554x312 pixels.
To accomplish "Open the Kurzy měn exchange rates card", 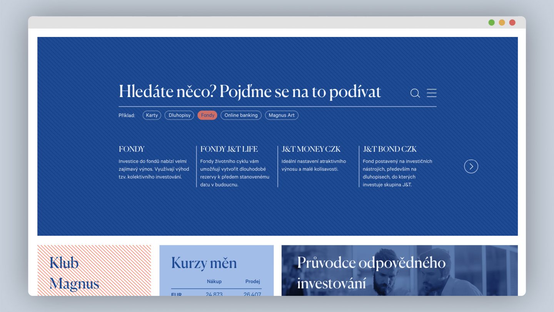I will pos(204,263).
